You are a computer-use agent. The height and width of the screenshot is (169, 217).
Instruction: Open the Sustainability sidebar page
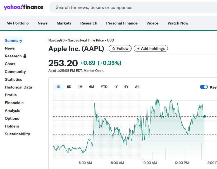[17, 134]
